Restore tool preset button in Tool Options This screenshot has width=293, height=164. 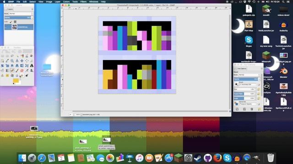[244, 109]
